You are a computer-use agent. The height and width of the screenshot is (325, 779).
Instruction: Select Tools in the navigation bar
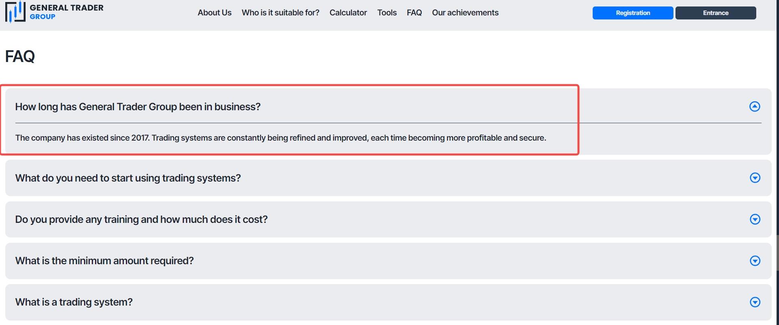point(387,13)
